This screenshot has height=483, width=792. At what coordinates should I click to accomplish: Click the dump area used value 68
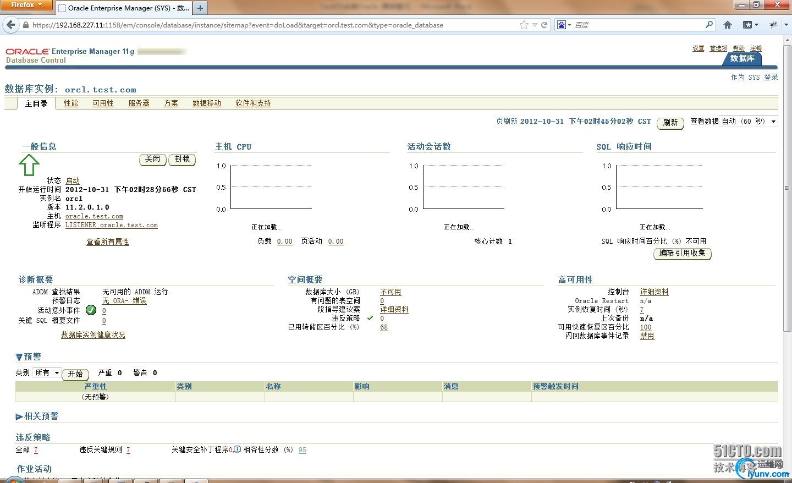coord(384,327)
